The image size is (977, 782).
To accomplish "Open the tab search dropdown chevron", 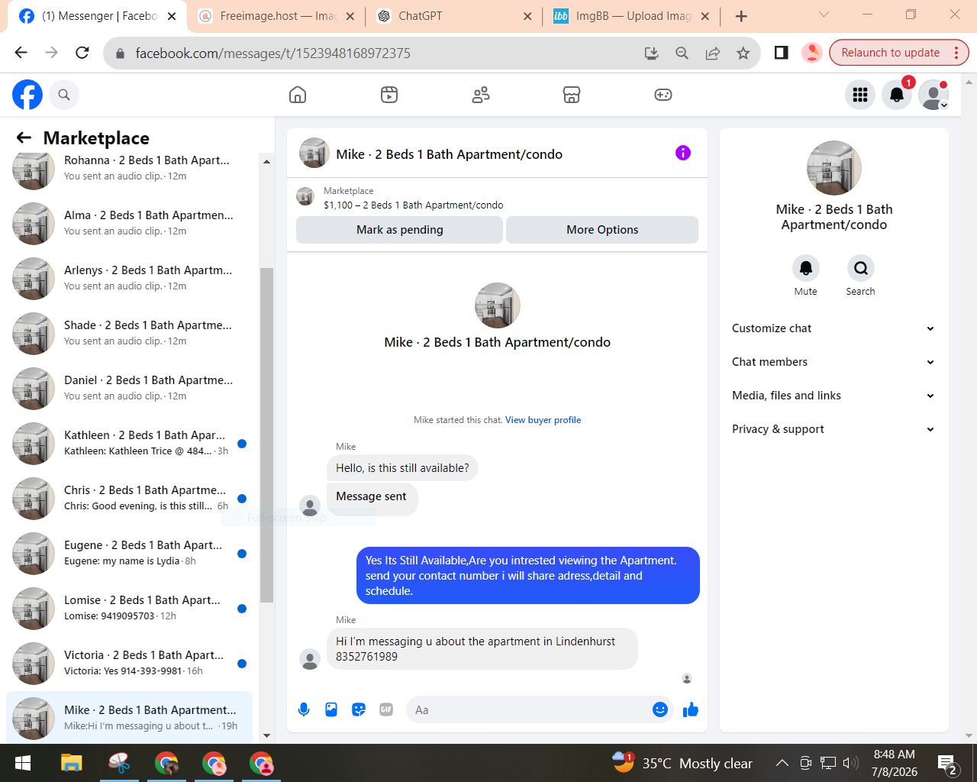I will 824,15.
